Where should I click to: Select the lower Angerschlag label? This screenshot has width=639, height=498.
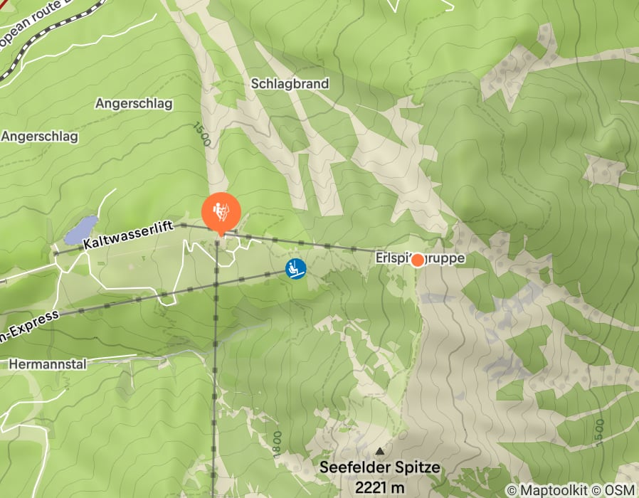39,136
